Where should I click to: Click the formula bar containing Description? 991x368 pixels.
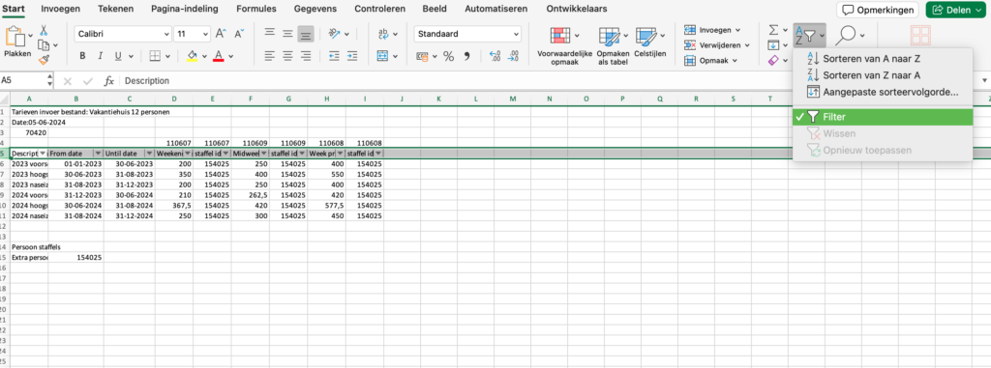[550, 81]
